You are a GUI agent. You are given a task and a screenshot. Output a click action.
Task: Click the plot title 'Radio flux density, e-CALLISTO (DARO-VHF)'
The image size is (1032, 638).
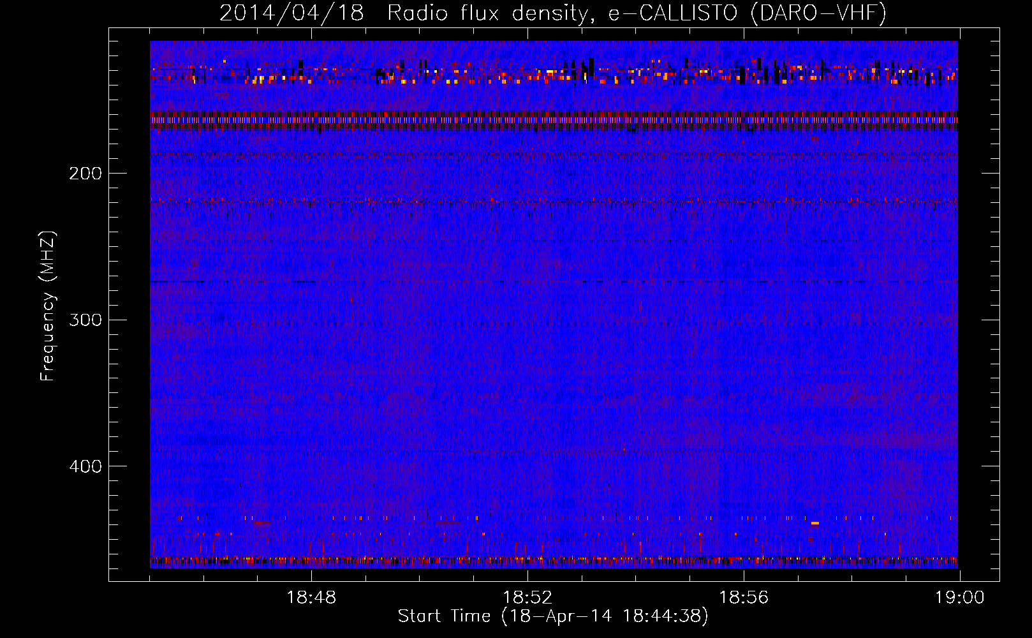pyautogui.click(x=637, y=13)
